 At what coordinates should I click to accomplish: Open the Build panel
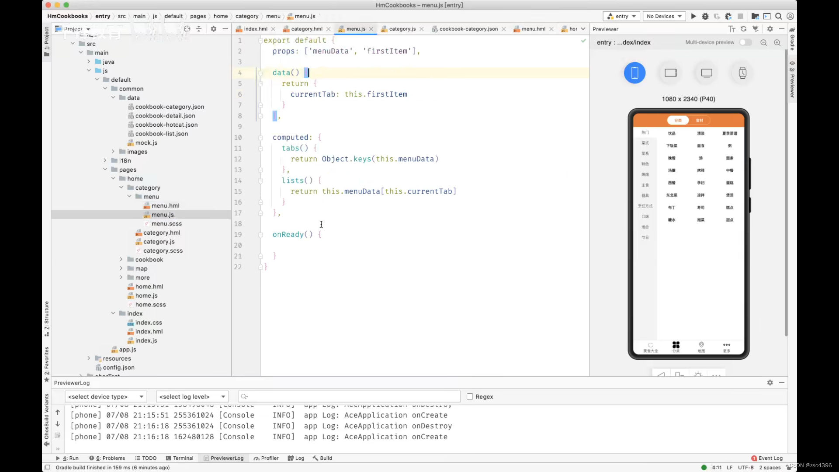point(326,458)
